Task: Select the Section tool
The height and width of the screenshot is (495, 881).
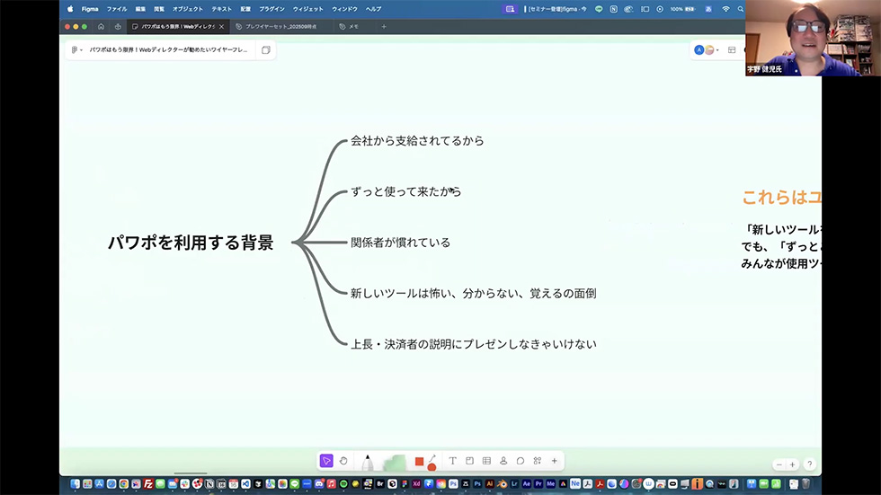Action: [469, 461]
